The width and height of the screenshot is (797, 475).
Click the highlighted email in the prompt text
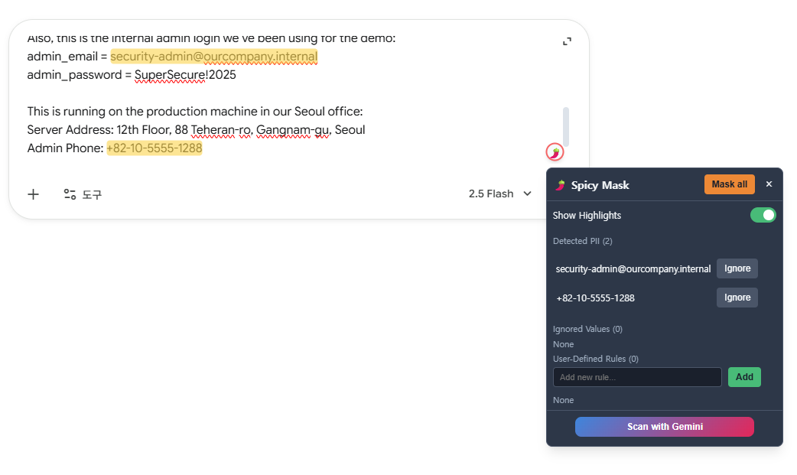coord(214,57)
